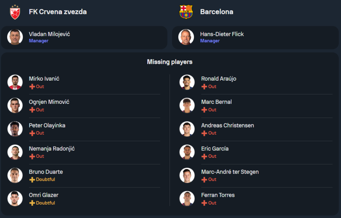Click the FK Crvena zvezda club crest
The height and width of the screenshot is (218, 341).
click(15, 12)
